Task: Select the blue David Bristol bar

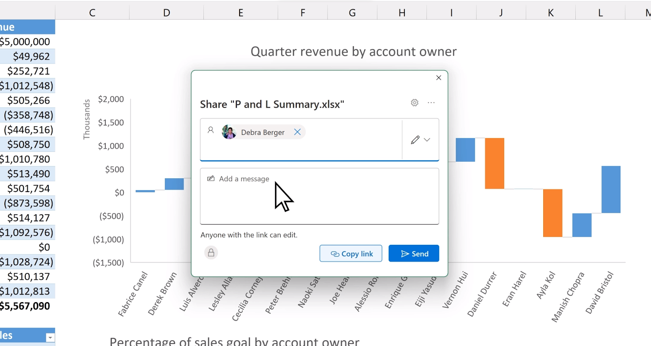Action: (x=611, y=189)
